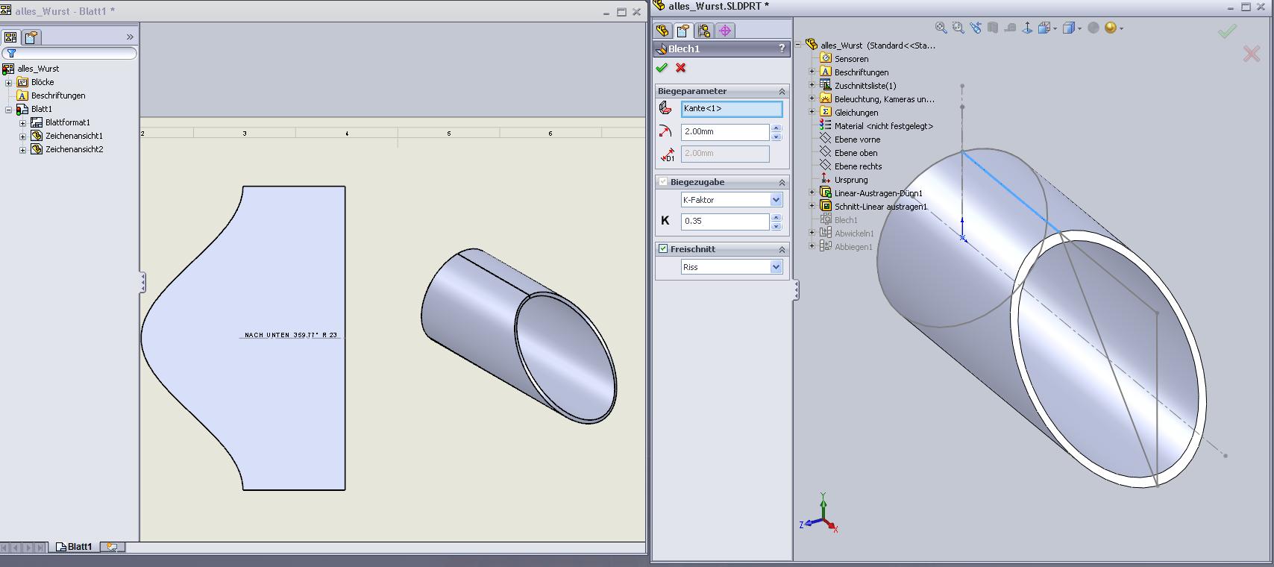This screenshot has width=1274, height=567.
Task: Open help for the Blech1 PropertyManager
Action: [782, 48]
